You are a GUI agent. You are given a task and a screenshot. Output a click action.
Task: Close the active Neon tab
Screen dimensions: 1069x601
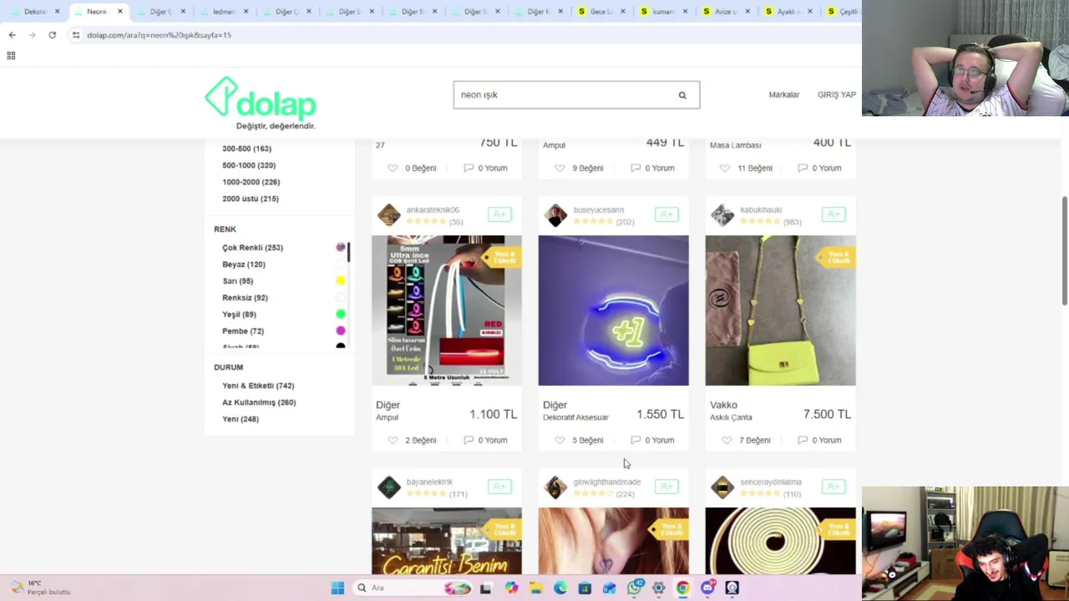point(120,12)
